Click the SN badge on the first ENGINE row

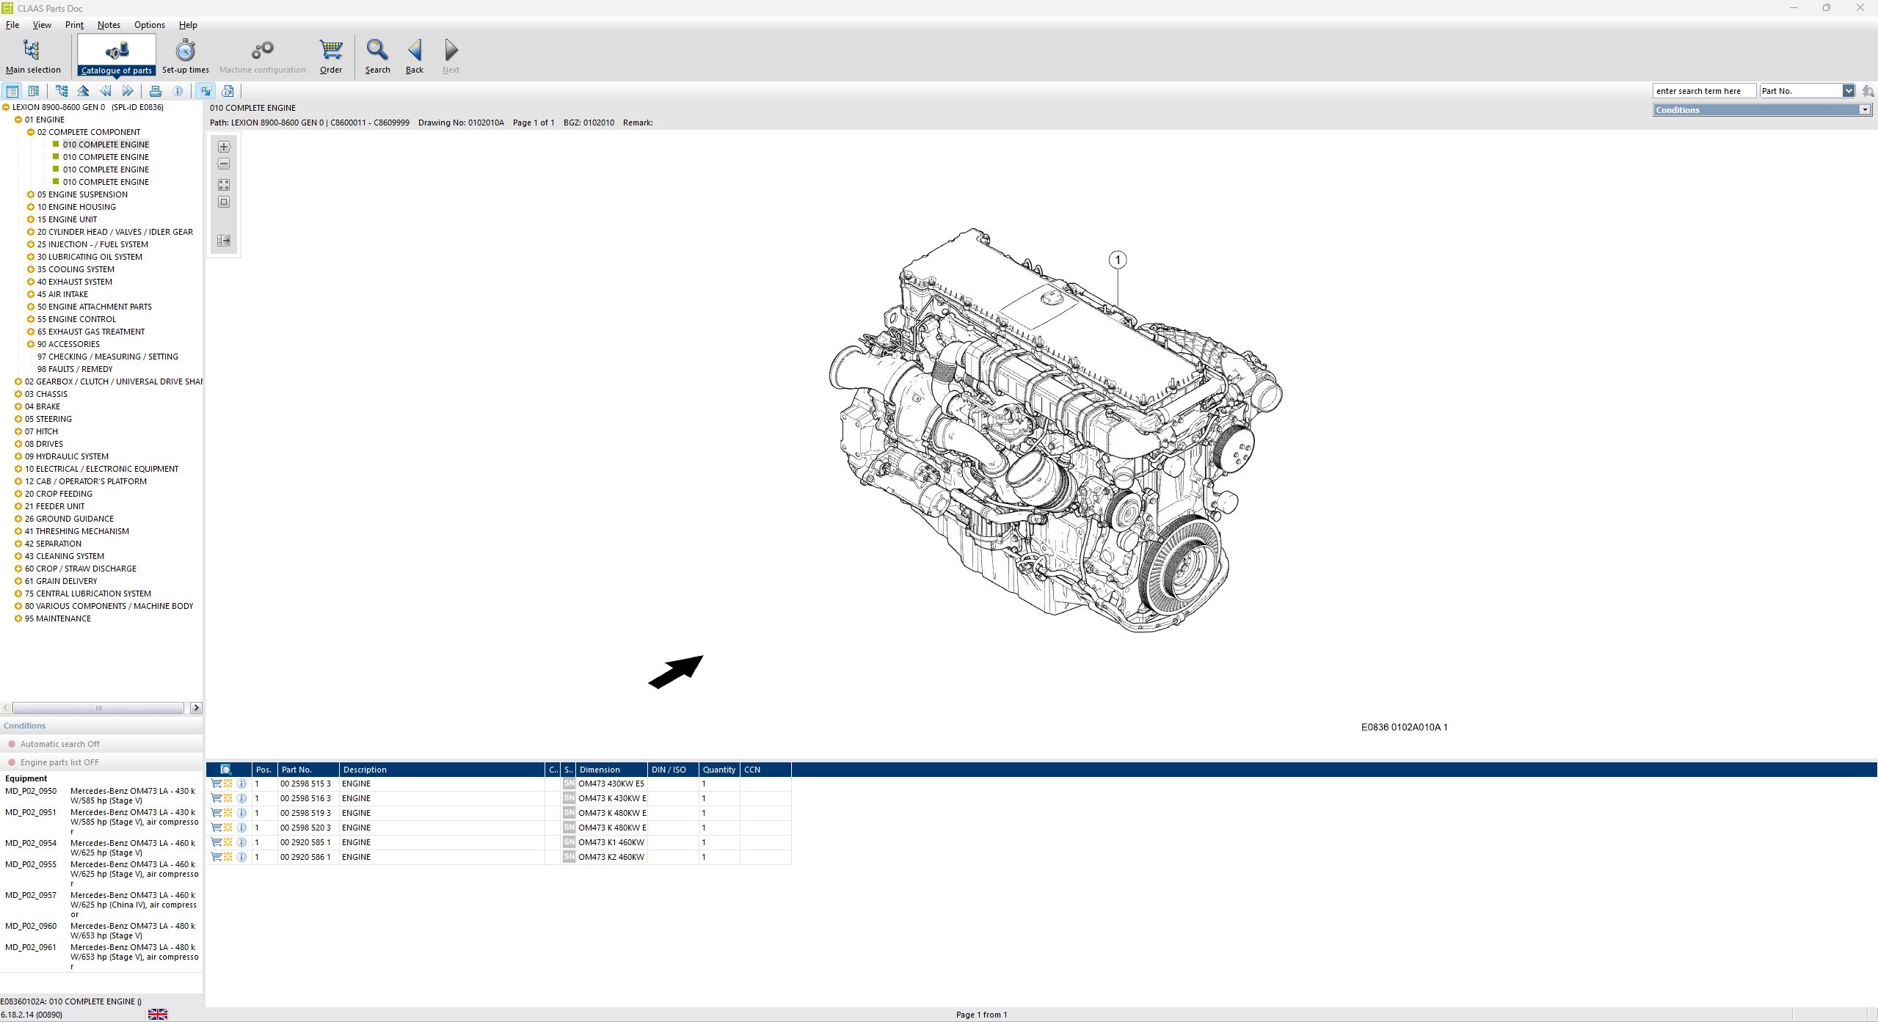569,784
